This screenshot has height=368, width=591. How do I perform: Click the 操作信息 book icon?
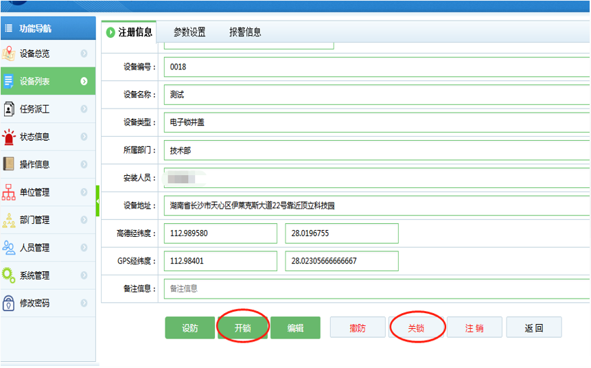tap(9, 164)
